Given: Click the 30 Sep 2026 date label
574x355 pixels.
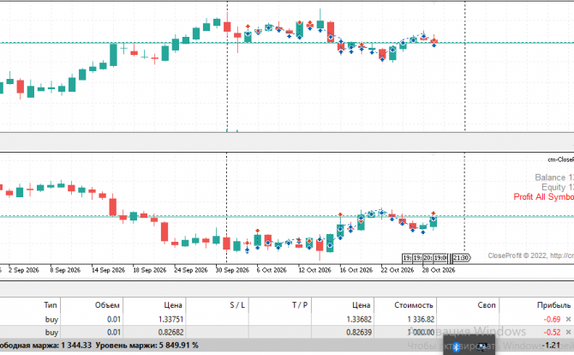Looking at the screenshot, I should coord(232,270).
